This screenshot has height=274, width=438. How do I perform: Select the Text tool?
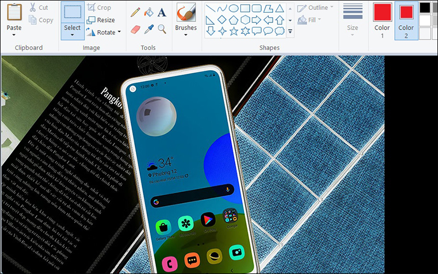[162, 12]
